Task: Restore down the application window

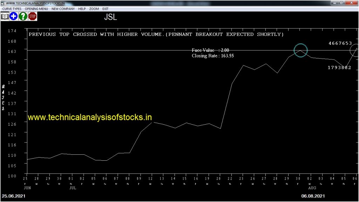Action: pyautogui.click(x=341, y=3)
